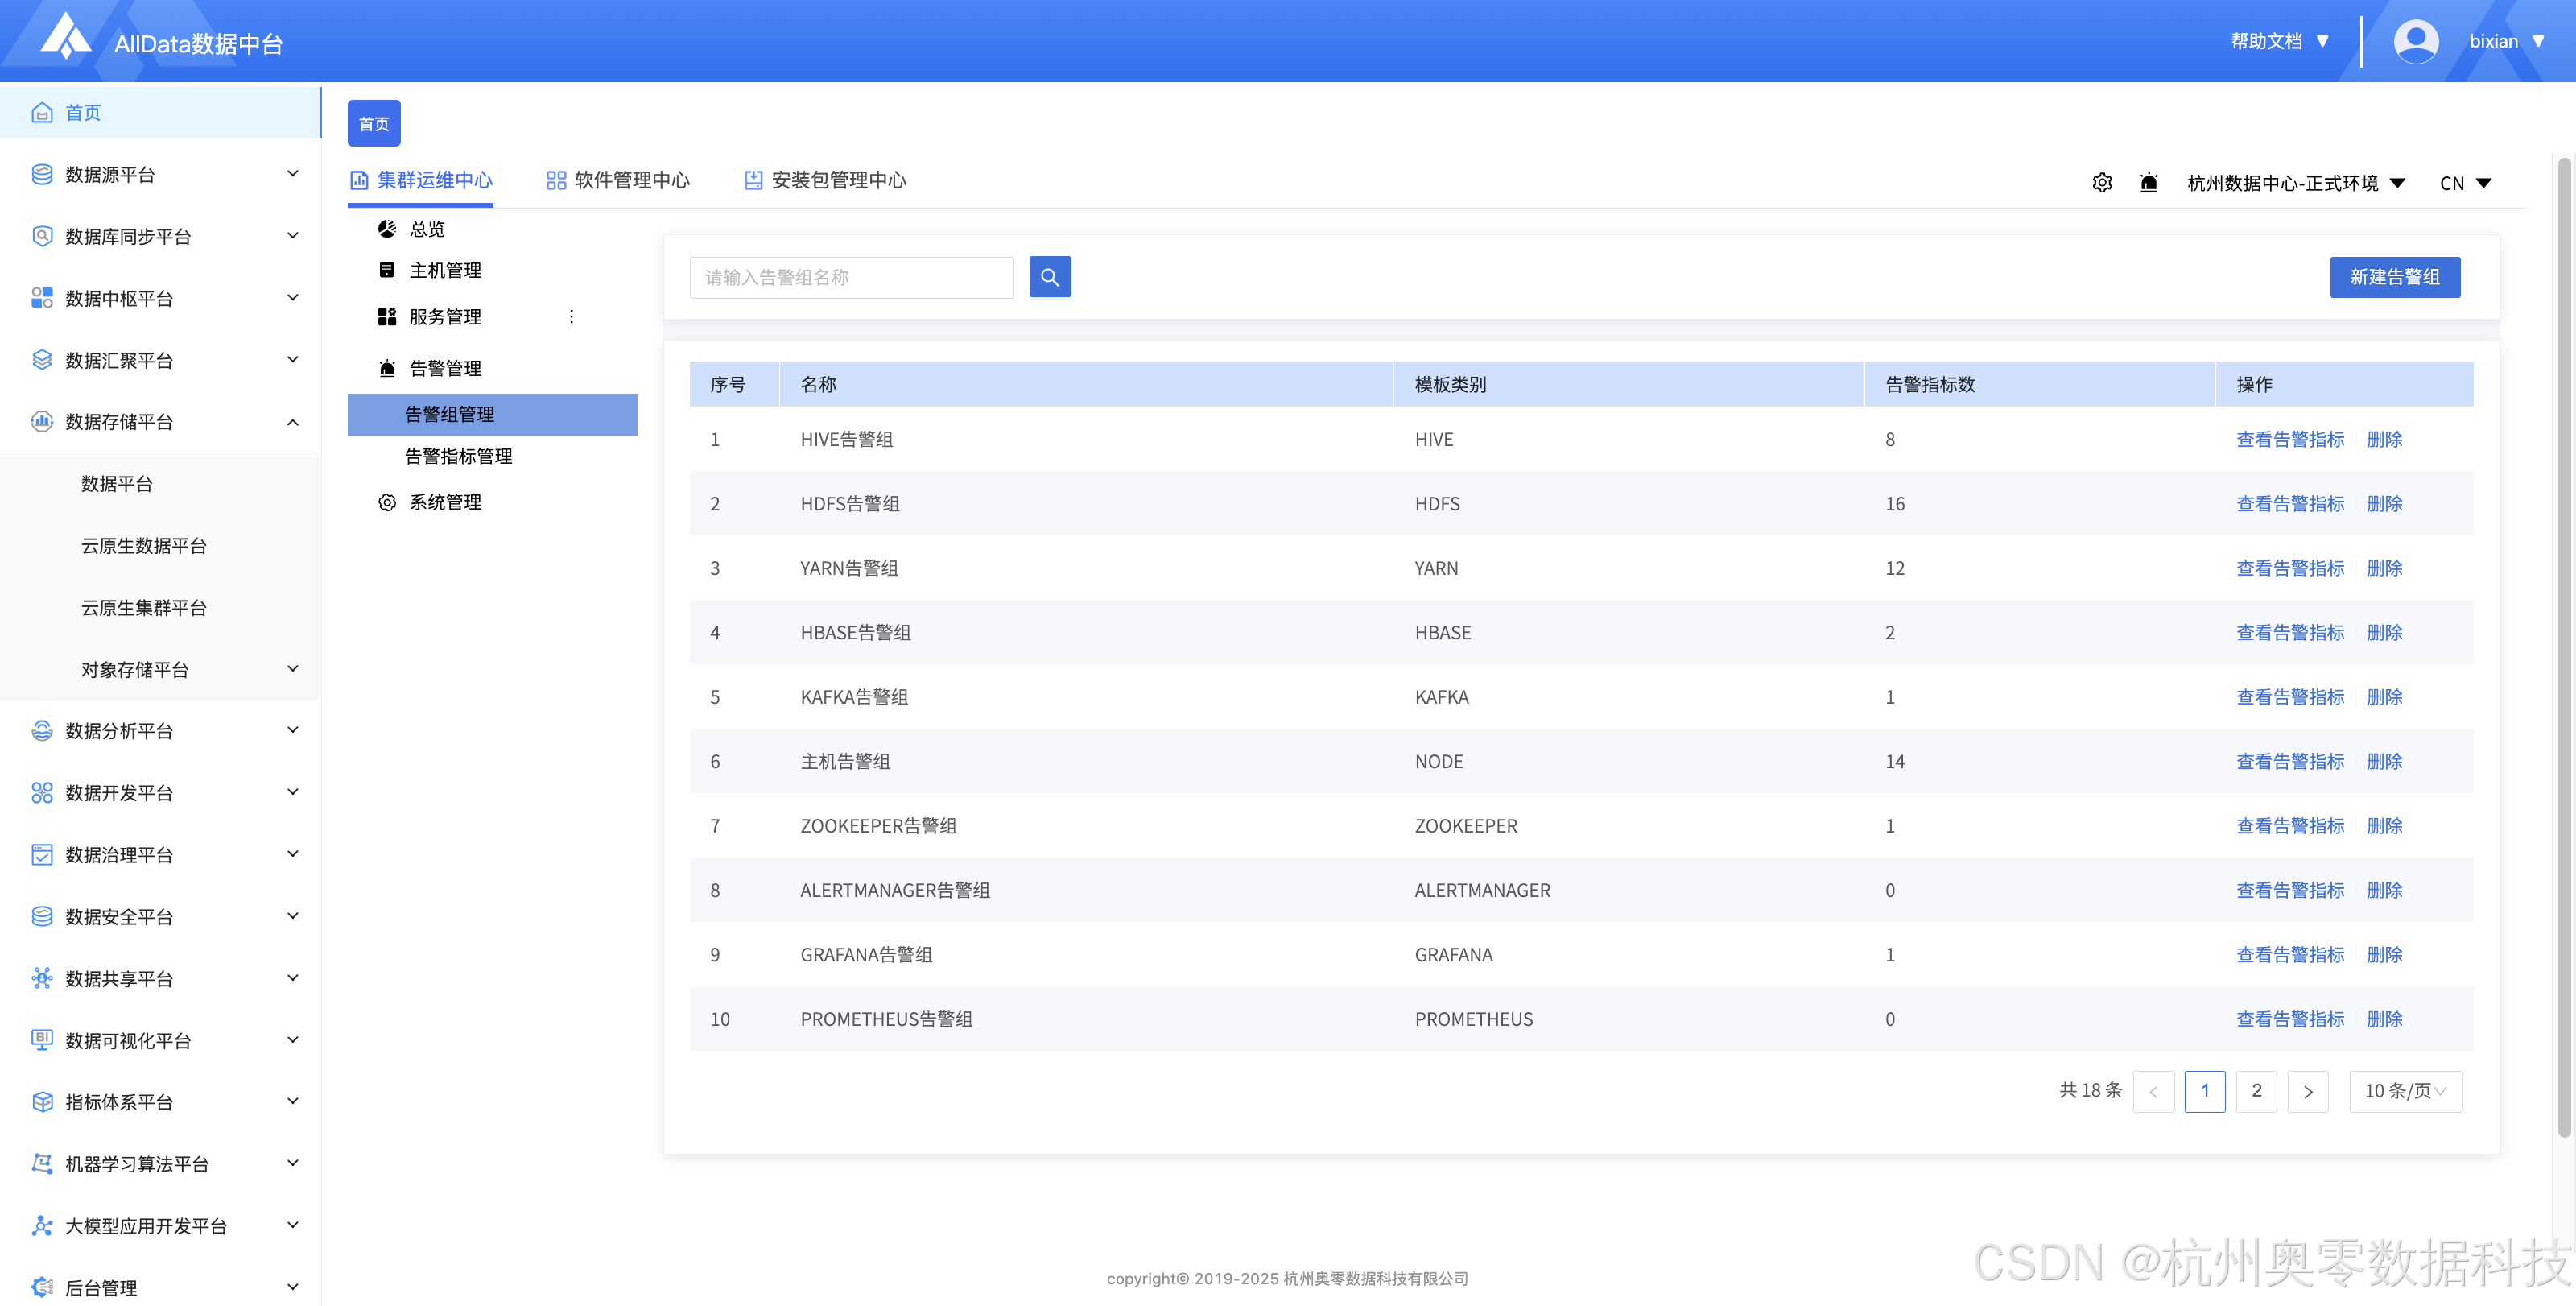2576x1306 pixels.
Task: Click the alarm bell icon
Action: (x=2148, y=183)
